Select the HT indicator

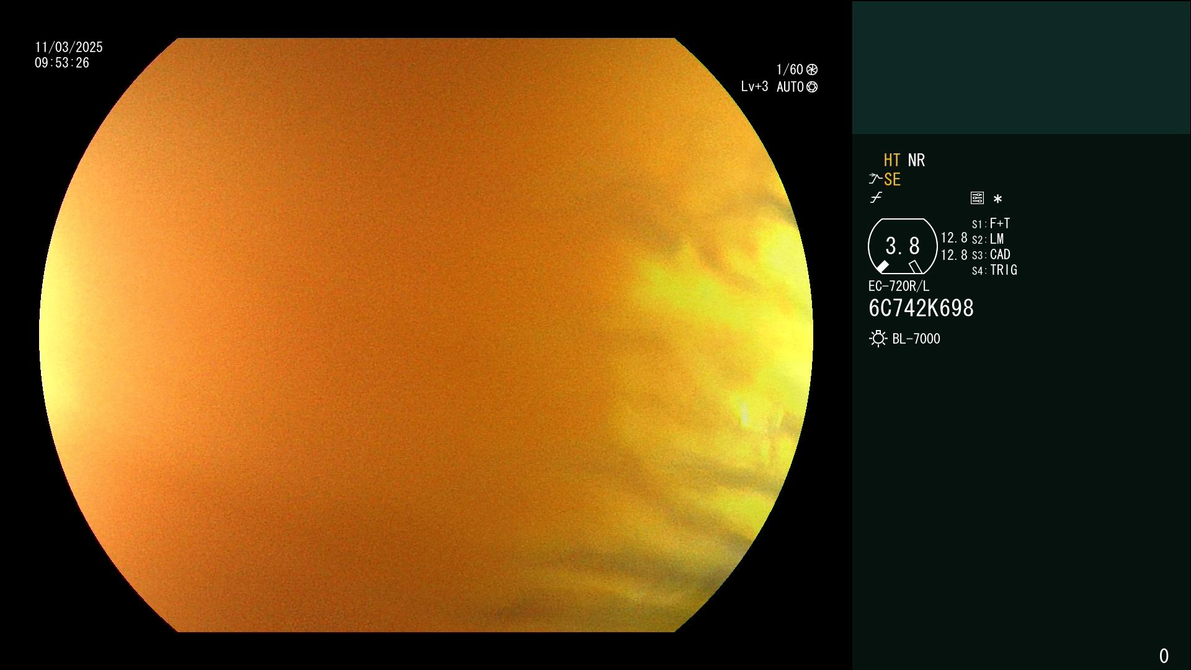click(x=892, y=160)
